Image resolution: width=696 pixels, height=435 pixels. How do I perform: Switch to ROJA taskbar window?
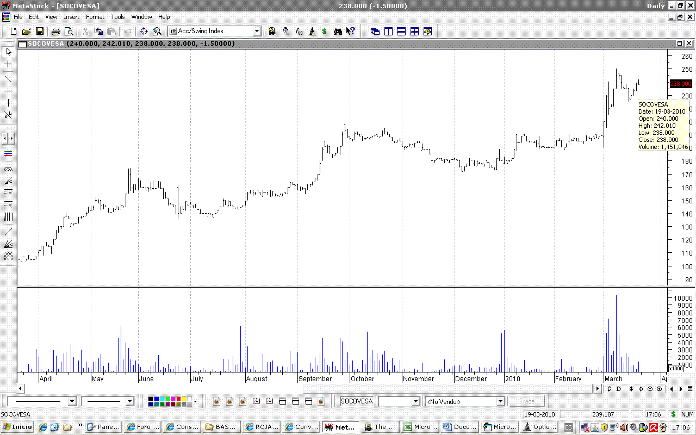(x=262, y=427)
